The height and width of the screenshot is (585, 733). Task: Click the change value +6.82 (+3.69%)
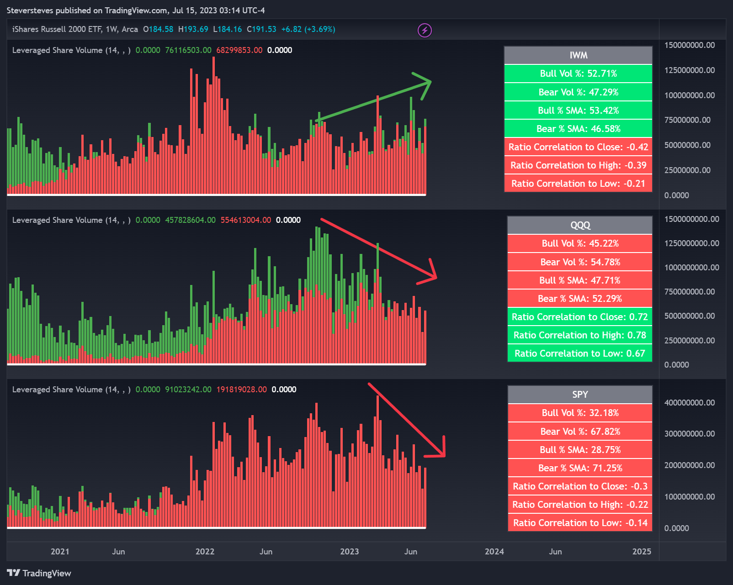[308, 29]
